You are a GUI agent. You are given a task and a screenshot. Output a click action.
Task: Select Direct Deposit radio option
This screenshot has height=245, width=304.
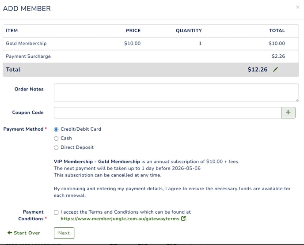pyautogui.click(x=56, y=147)
